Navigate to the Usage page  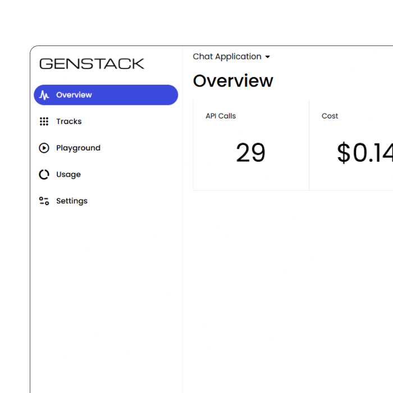coord(68,175)
